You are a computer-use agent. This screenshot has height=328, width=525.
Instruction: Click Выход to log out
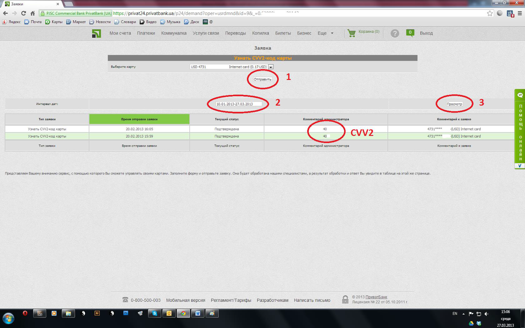pyautogui.click(x=426, y=33)
